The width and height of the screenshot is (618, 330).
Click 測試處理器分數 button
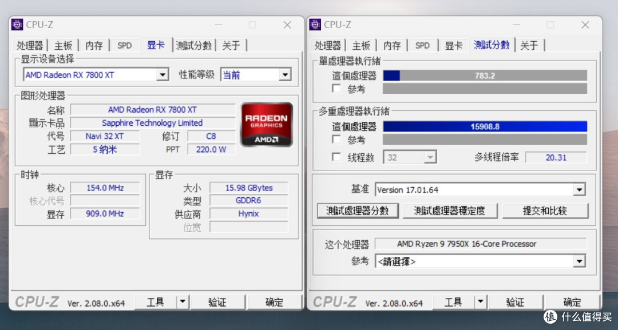coord(358,210)
